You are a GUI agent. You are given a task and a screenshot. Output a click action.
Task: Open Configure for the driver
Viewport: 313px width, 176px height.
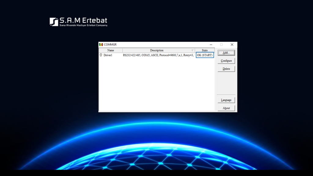click(x=226, y=61)
